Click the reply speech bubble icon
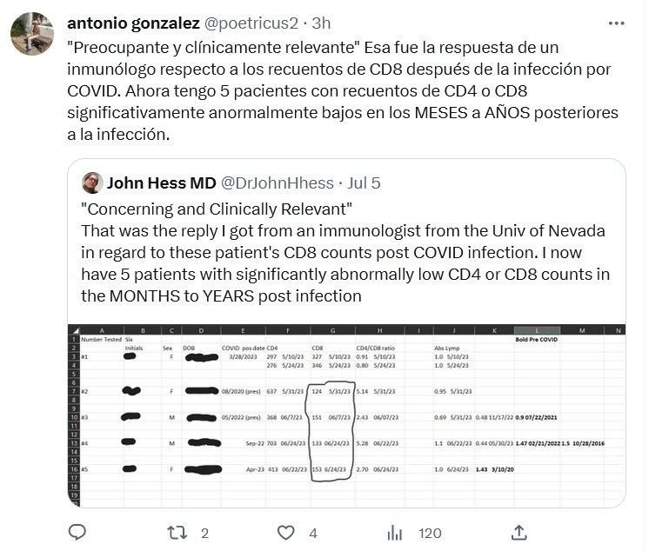 (x=77, y=532)
